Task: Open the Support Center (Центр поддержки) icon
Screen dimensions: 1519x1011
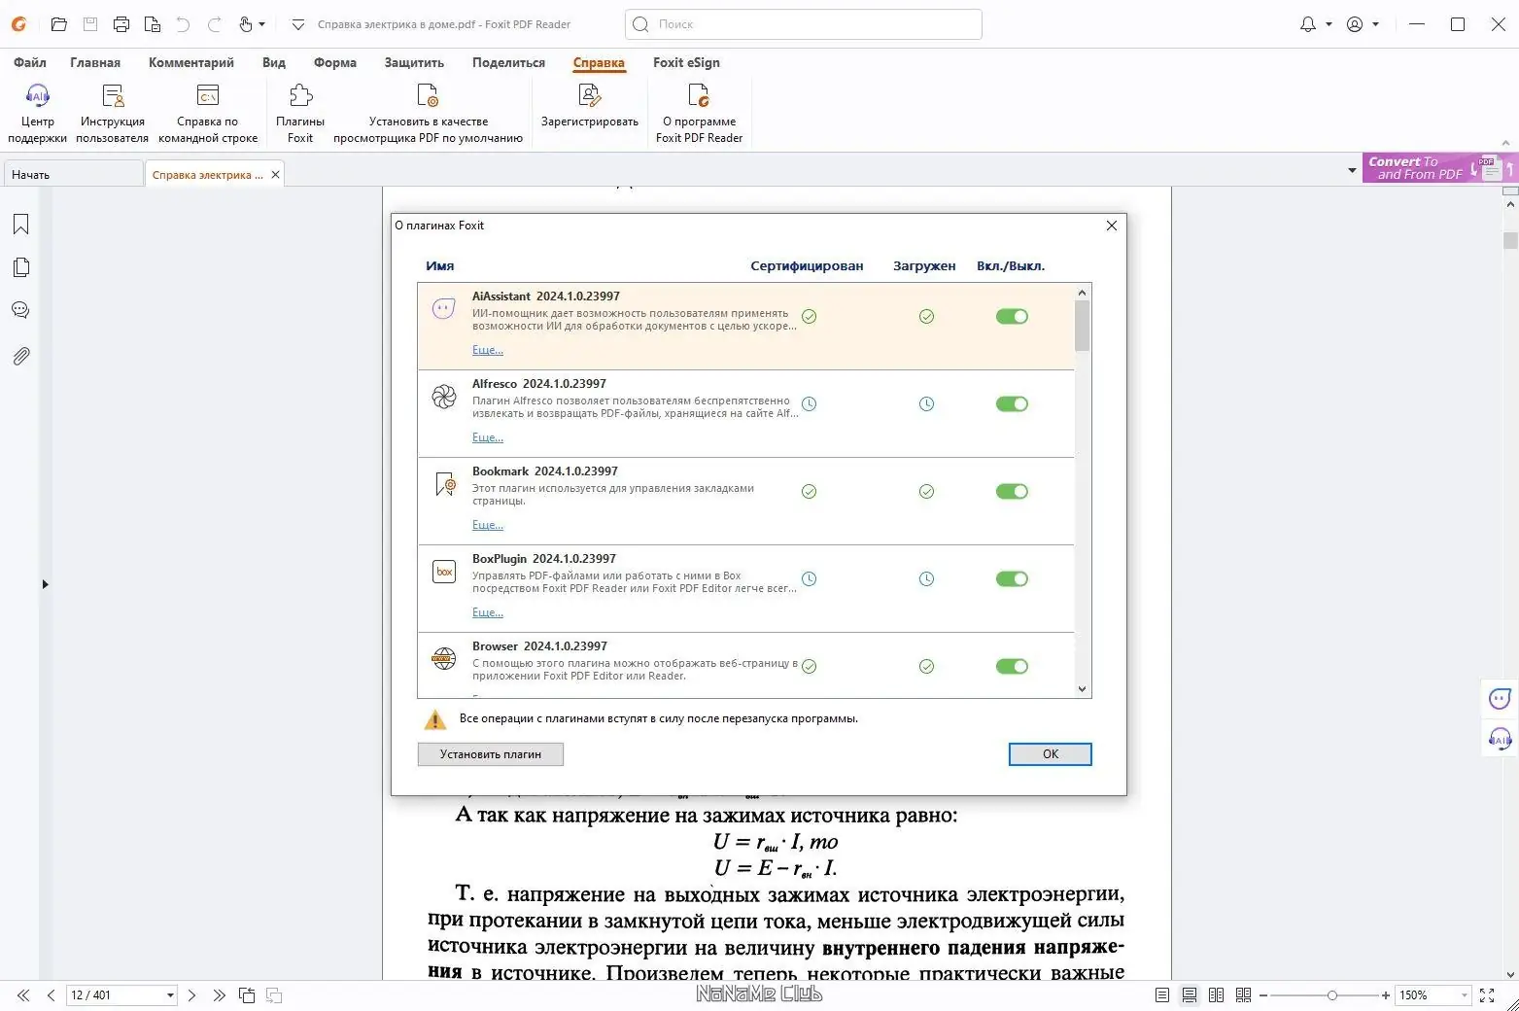Action: (x=38, y=113)
